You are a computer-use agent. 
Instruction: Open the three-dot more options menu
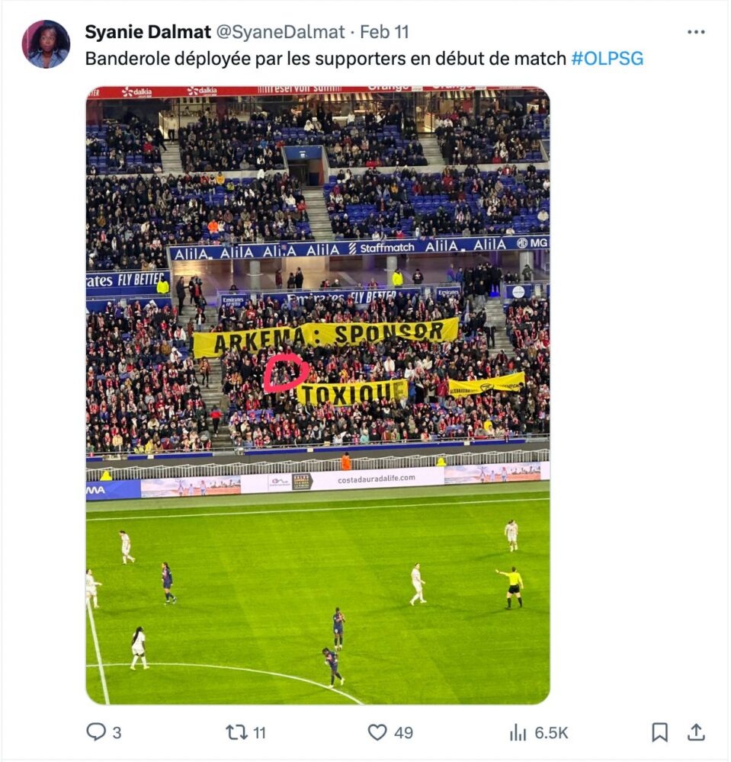695,32
